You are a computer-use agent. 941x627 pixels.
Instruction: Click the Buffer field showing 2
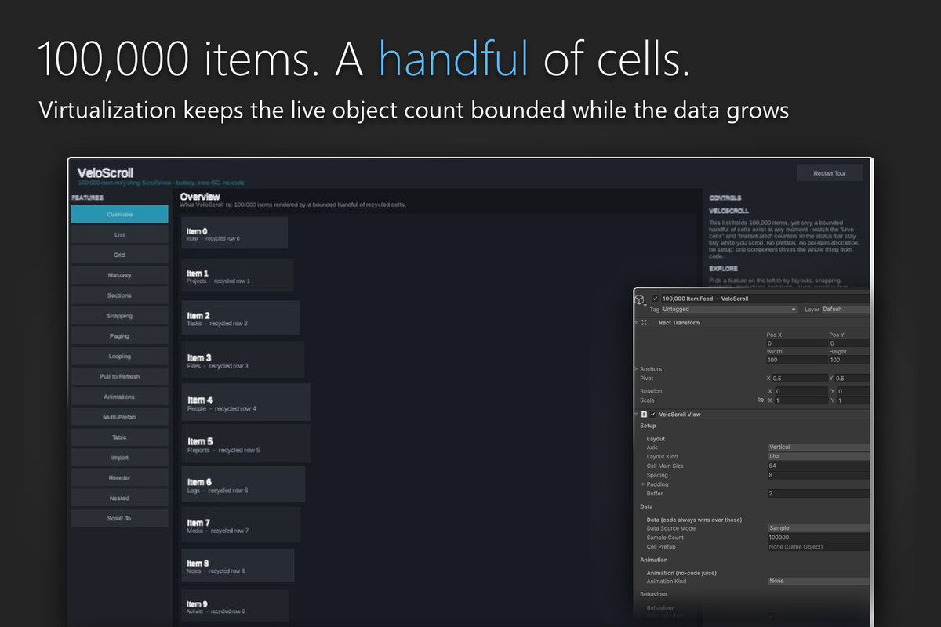[818, 494]
